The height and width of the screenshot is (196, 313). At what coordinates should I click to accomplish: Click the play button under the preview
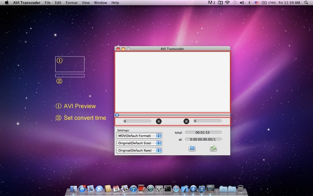pyautogui.click(x=159, y=122)
